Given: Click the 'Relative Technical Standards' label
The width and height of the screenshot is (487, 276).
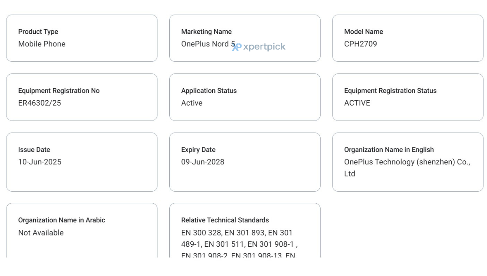Looking at the screenshot, I should 225,220.
